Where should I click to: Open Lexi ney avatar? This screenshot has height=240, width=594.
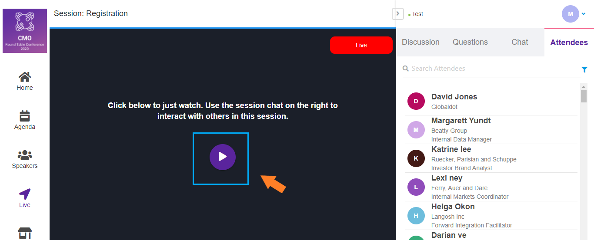(416, 187)
